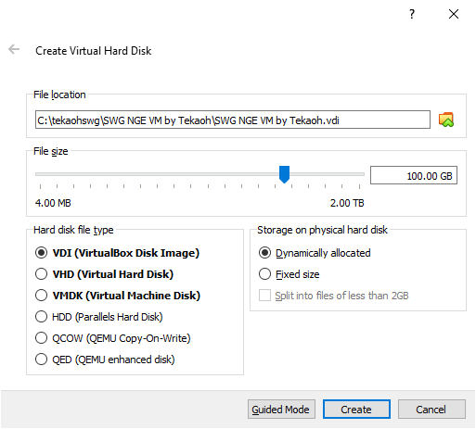Screen dimensions: 476x429
Task: Choose QCOW (QEMU Copy-On-Write) option
Action: click(x=113, y=338)
